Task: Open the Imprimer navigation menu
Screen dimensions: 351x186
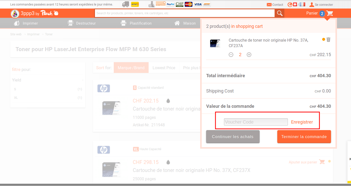Action: (x=30, y=23)
